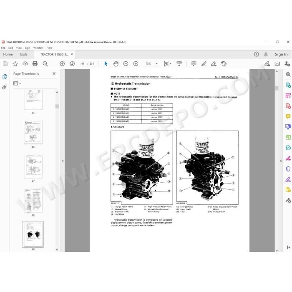Viewport: 292px width, 292px height.
Task: Select the TRACTOR B1550 document tab
Action: 54,54
